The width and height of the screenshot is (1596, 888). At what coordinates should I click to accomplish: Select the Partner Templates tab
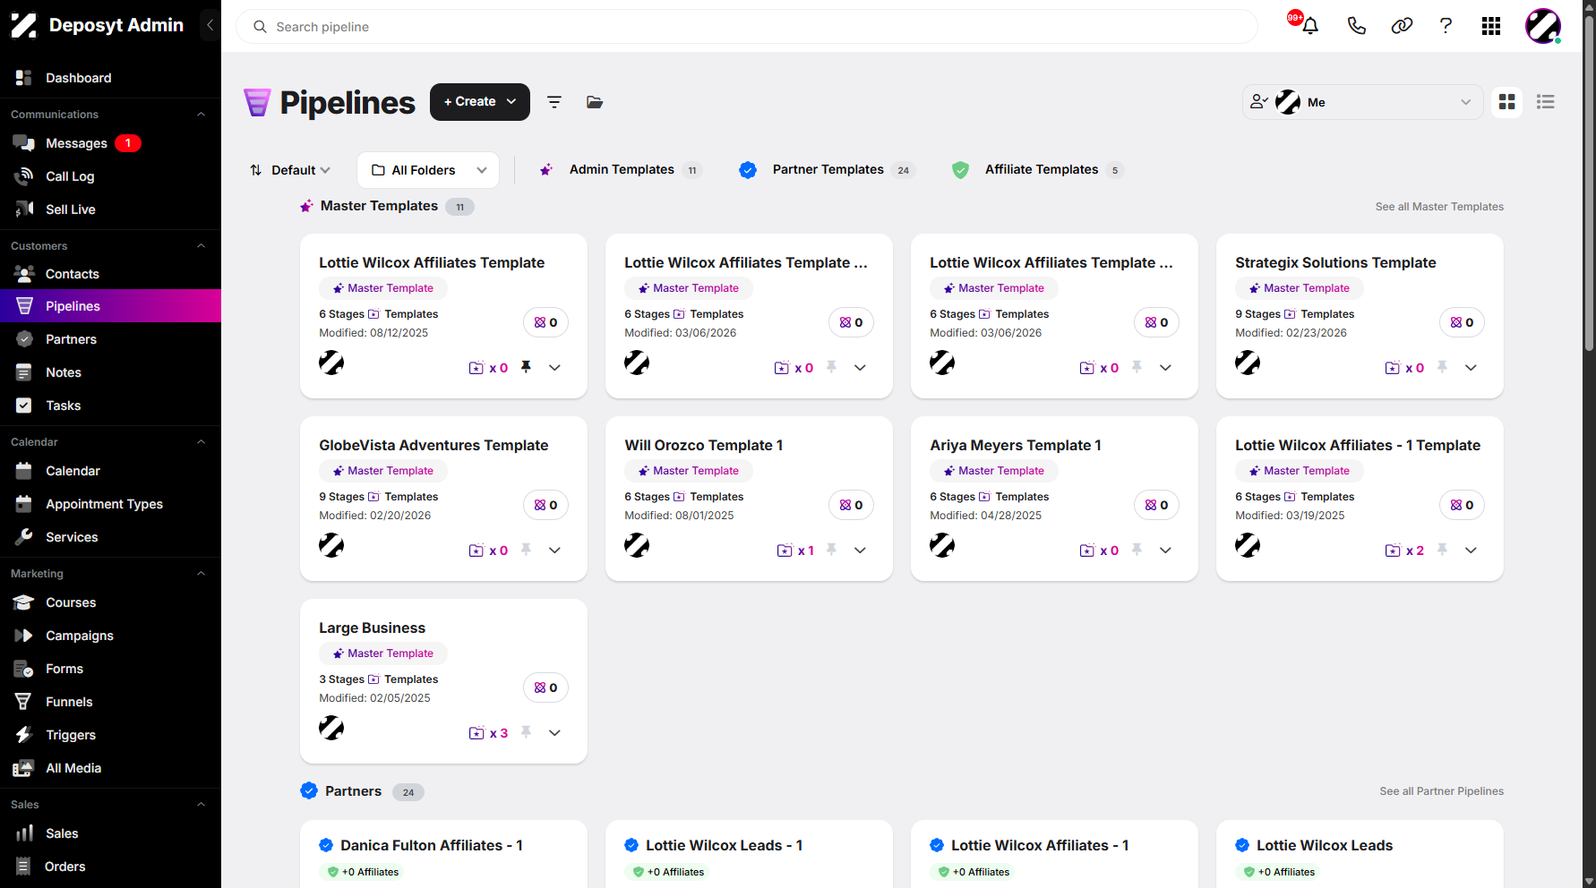pyautogui.click(x=827, y=170)
